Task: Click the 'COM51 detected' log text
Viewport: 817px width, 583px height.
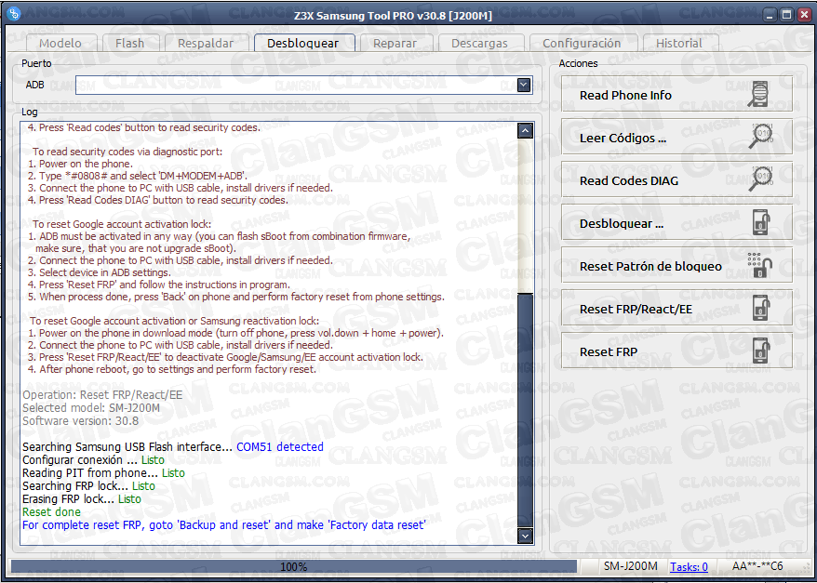Action: (280, 446)
